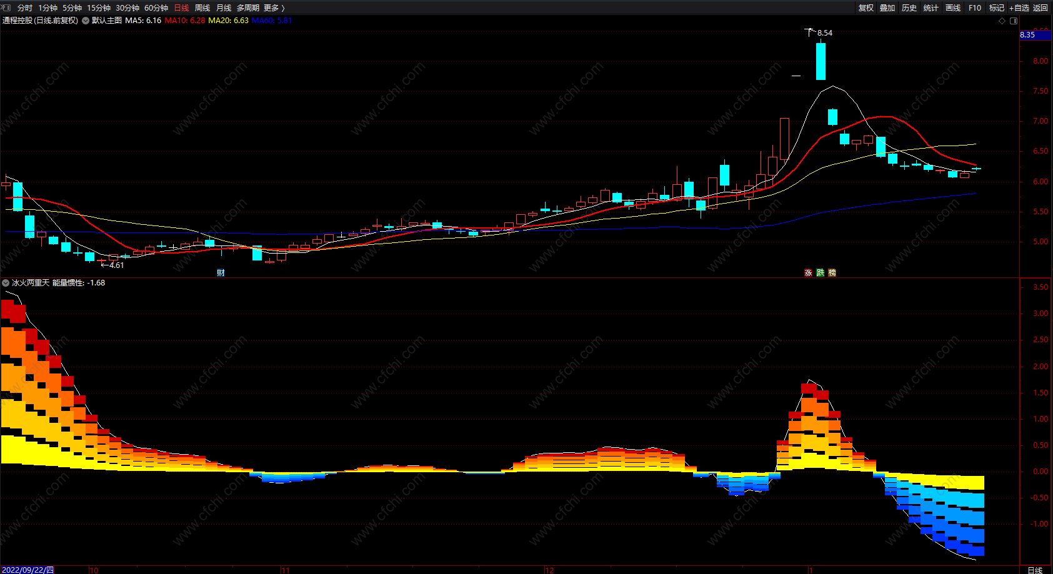Open the 多周期 multi-period view
Viewport: 1053px width, 574px height.
247,8
